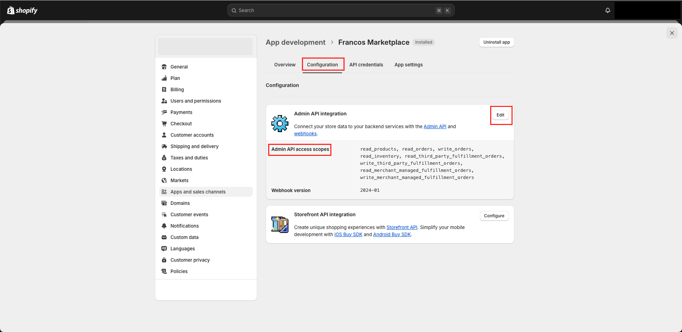The height and width of the screenshot is (332, 682).
Task: Click the Storefront API building icon
Action: [280, 224]
